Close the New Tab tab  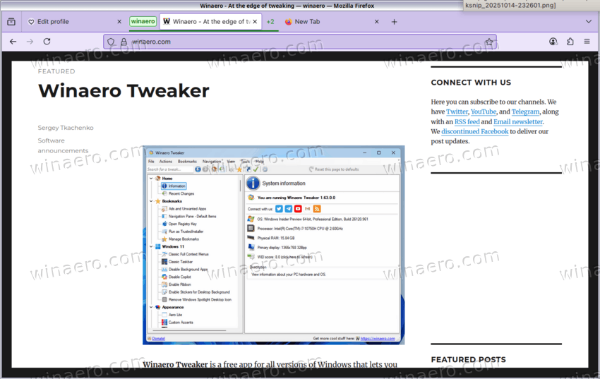click(376, 22)
